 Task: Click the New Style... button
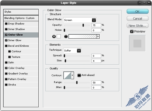click(x=138, y=25)
